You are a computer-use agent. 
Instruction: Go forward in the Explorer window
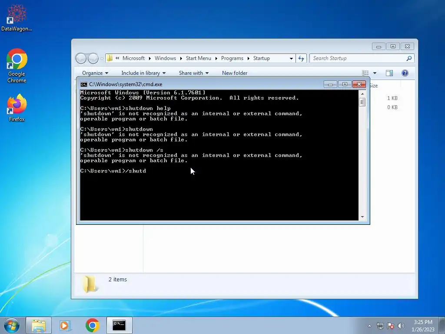point(93,59)
